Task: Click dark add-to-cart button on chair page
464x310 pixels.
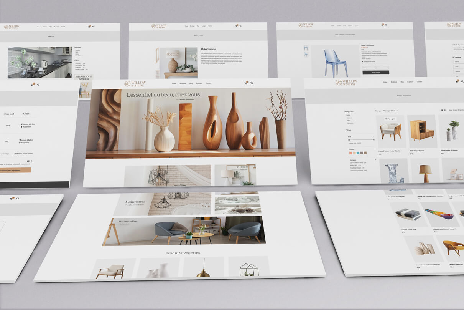Action: click(375, 72)
